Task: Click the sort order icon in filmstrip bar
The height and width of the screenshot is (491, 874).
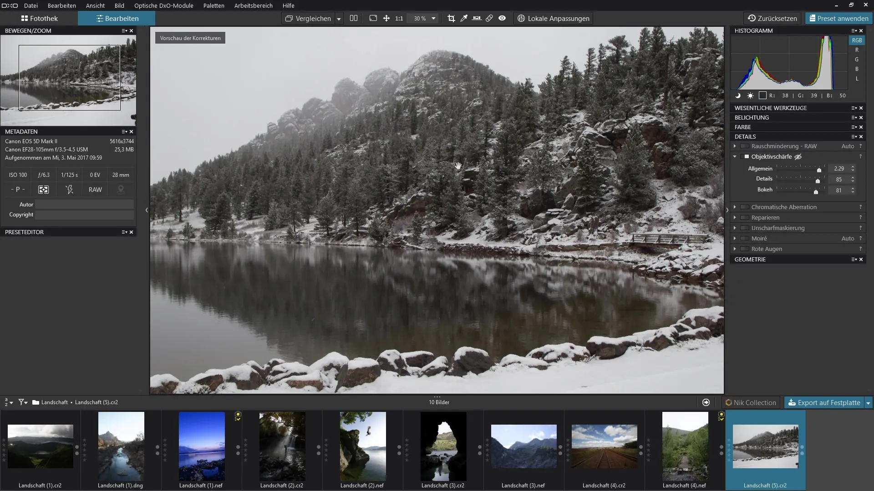Action: 8,402
